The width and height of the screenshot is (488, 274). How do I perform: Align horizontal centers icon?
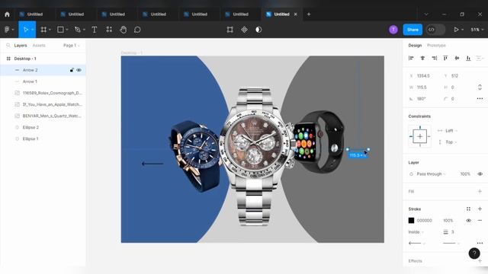[x=422, y=58]
